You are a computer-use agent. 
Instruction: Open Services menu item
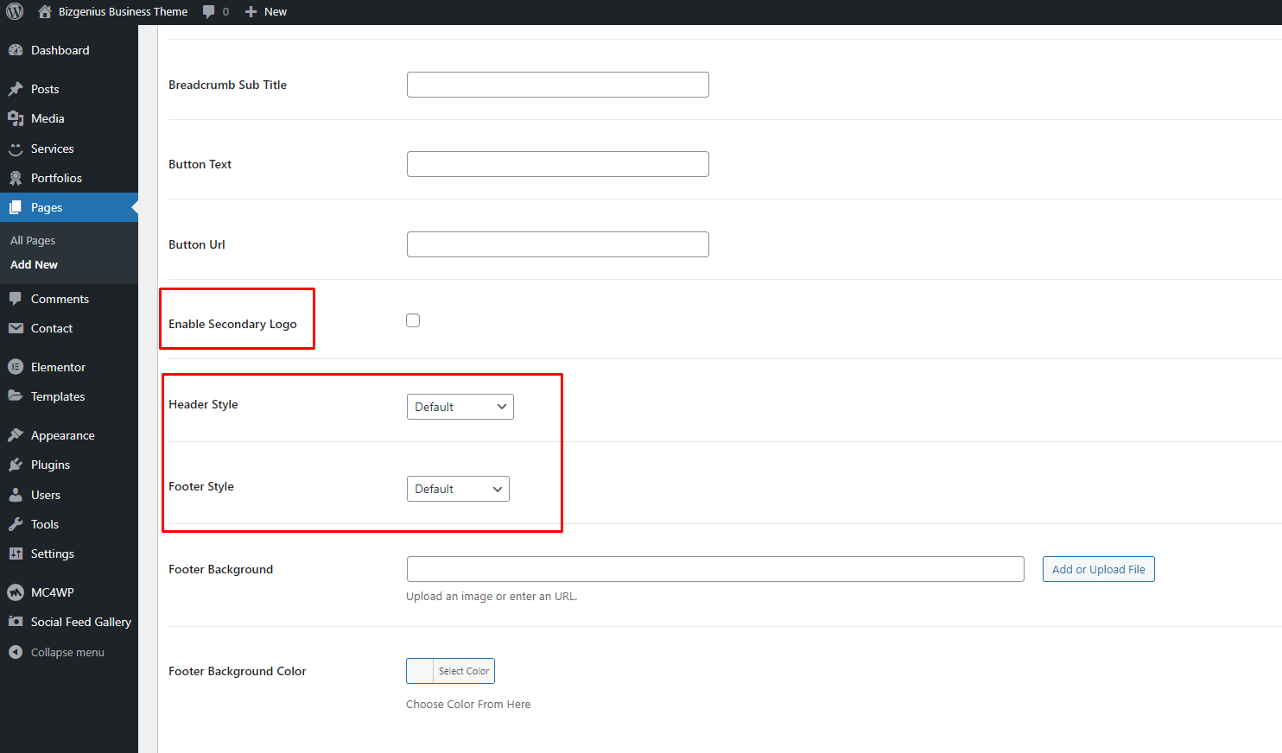pyautogui.click(x=69, y=149)
